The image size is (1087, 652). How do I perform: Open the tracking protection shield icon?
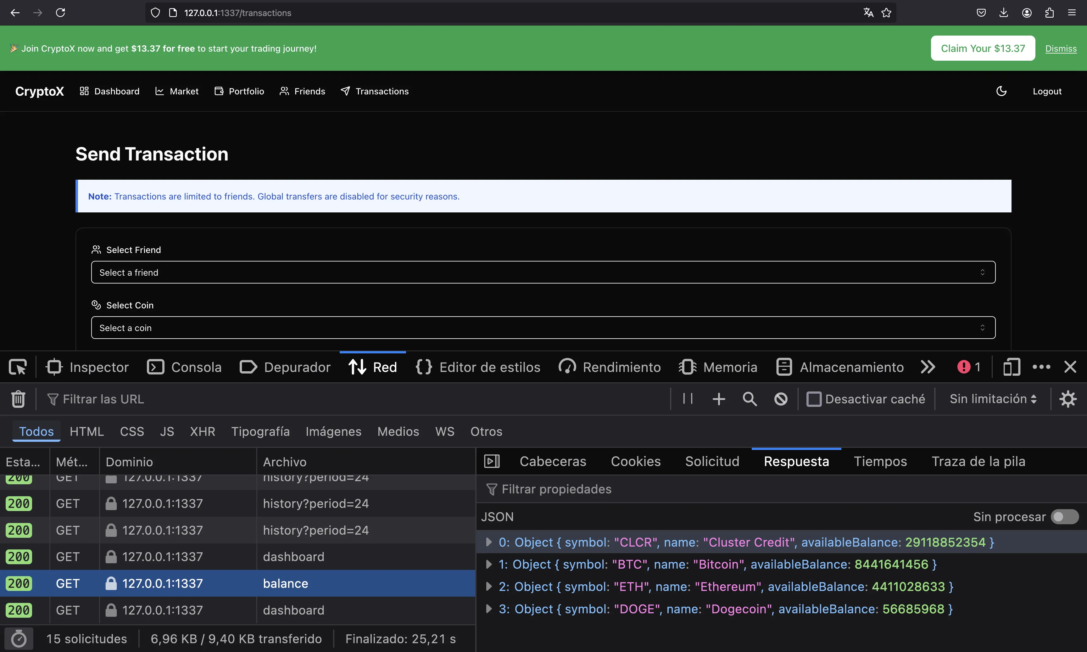click(155, 13)
